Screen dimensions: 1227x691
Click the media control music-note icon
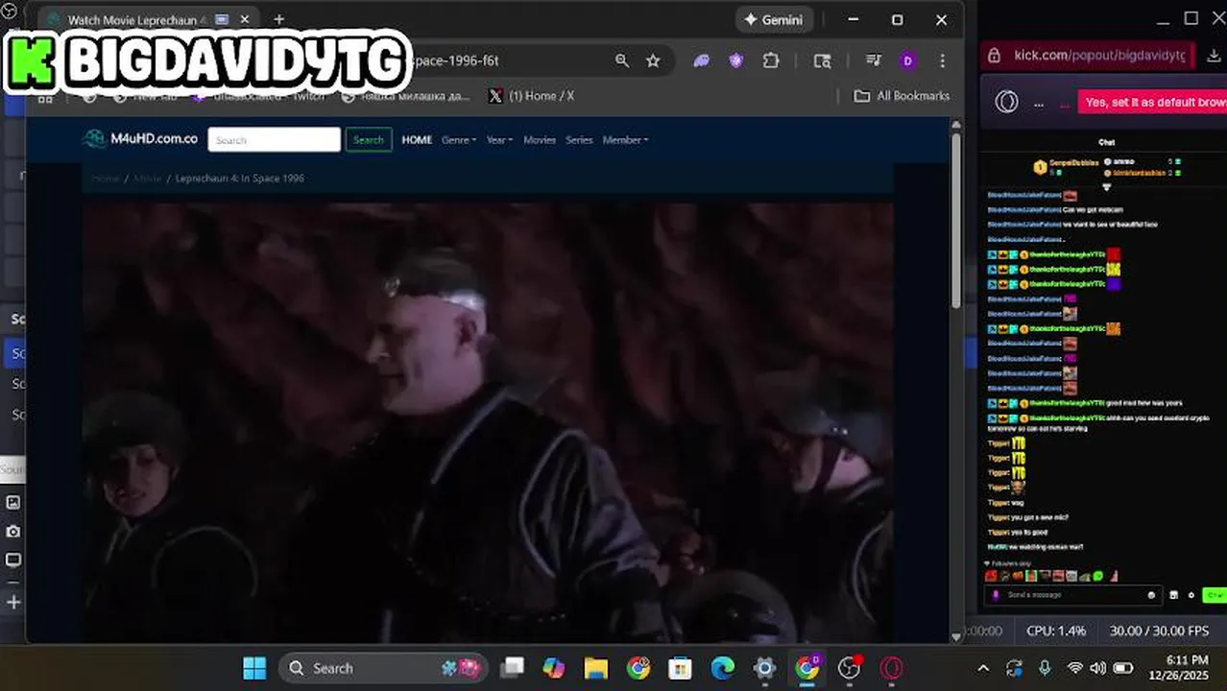click(x=874, y=60)
